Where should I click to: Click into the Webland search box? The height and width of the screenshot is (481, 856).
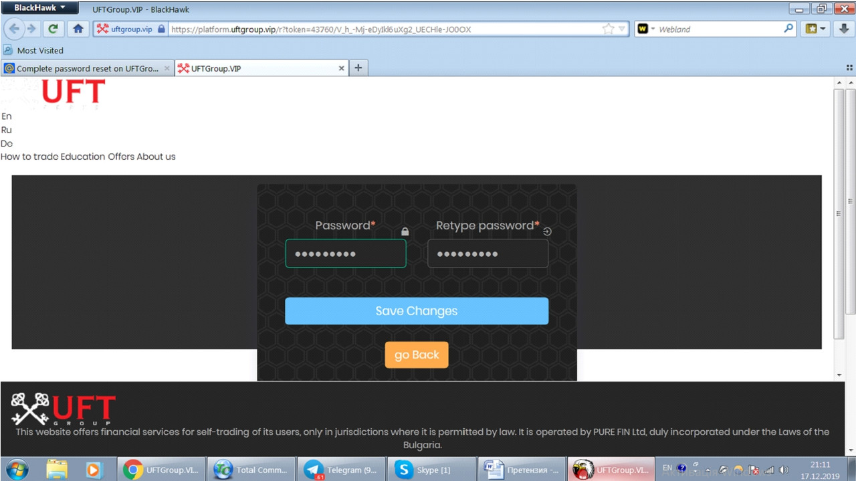(x=719, y=29)
